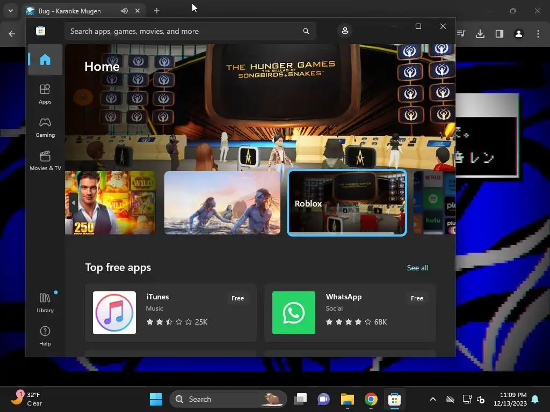Open the notification bell in system tray

(535, 399)
